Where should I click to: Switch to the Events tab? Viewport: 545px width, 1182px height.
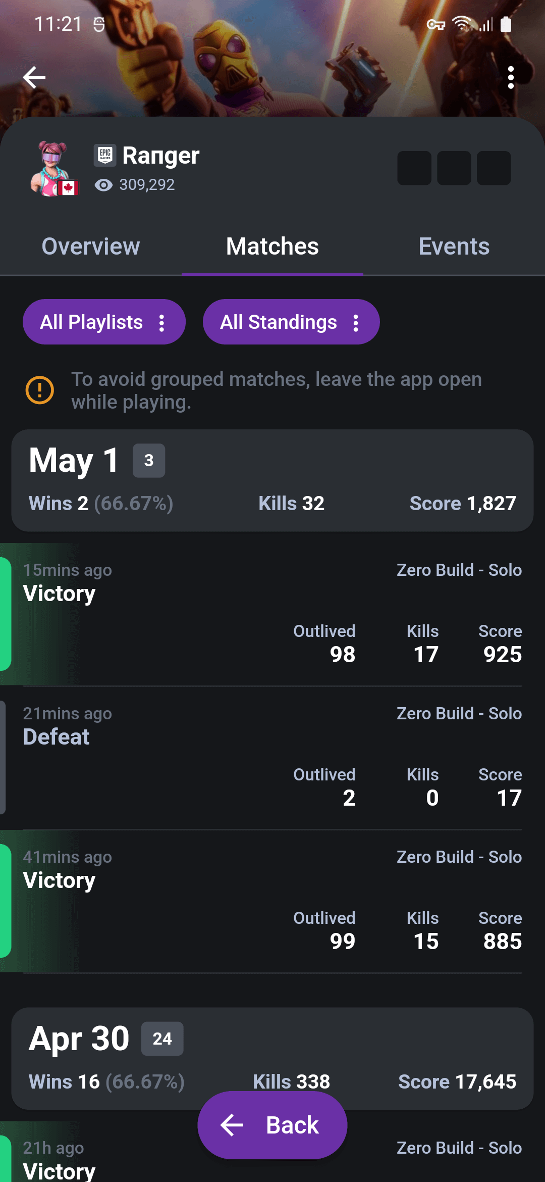[x=453, y=247]
